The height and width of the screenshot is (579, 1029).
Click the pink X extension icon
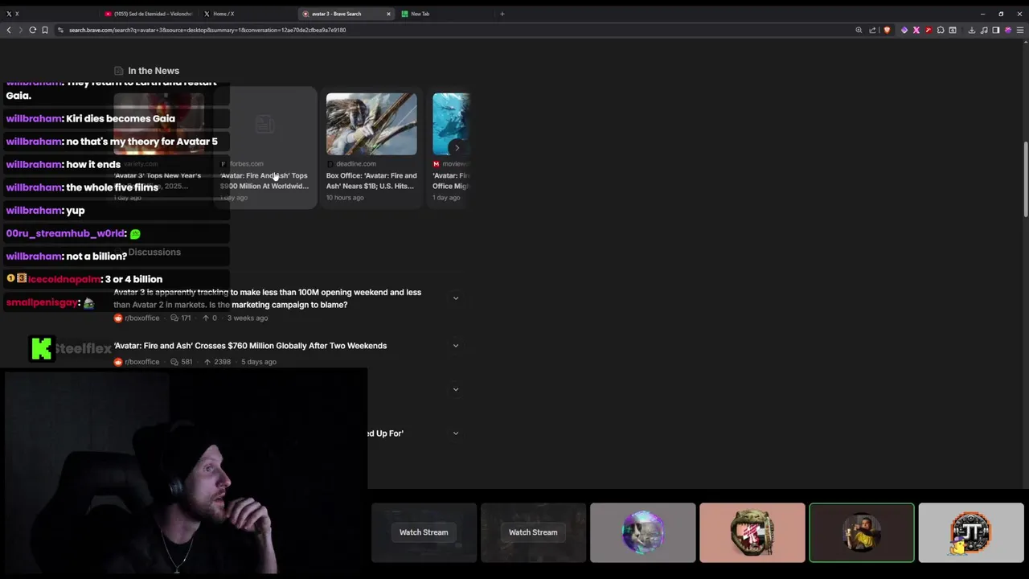(x=916, y=30)
